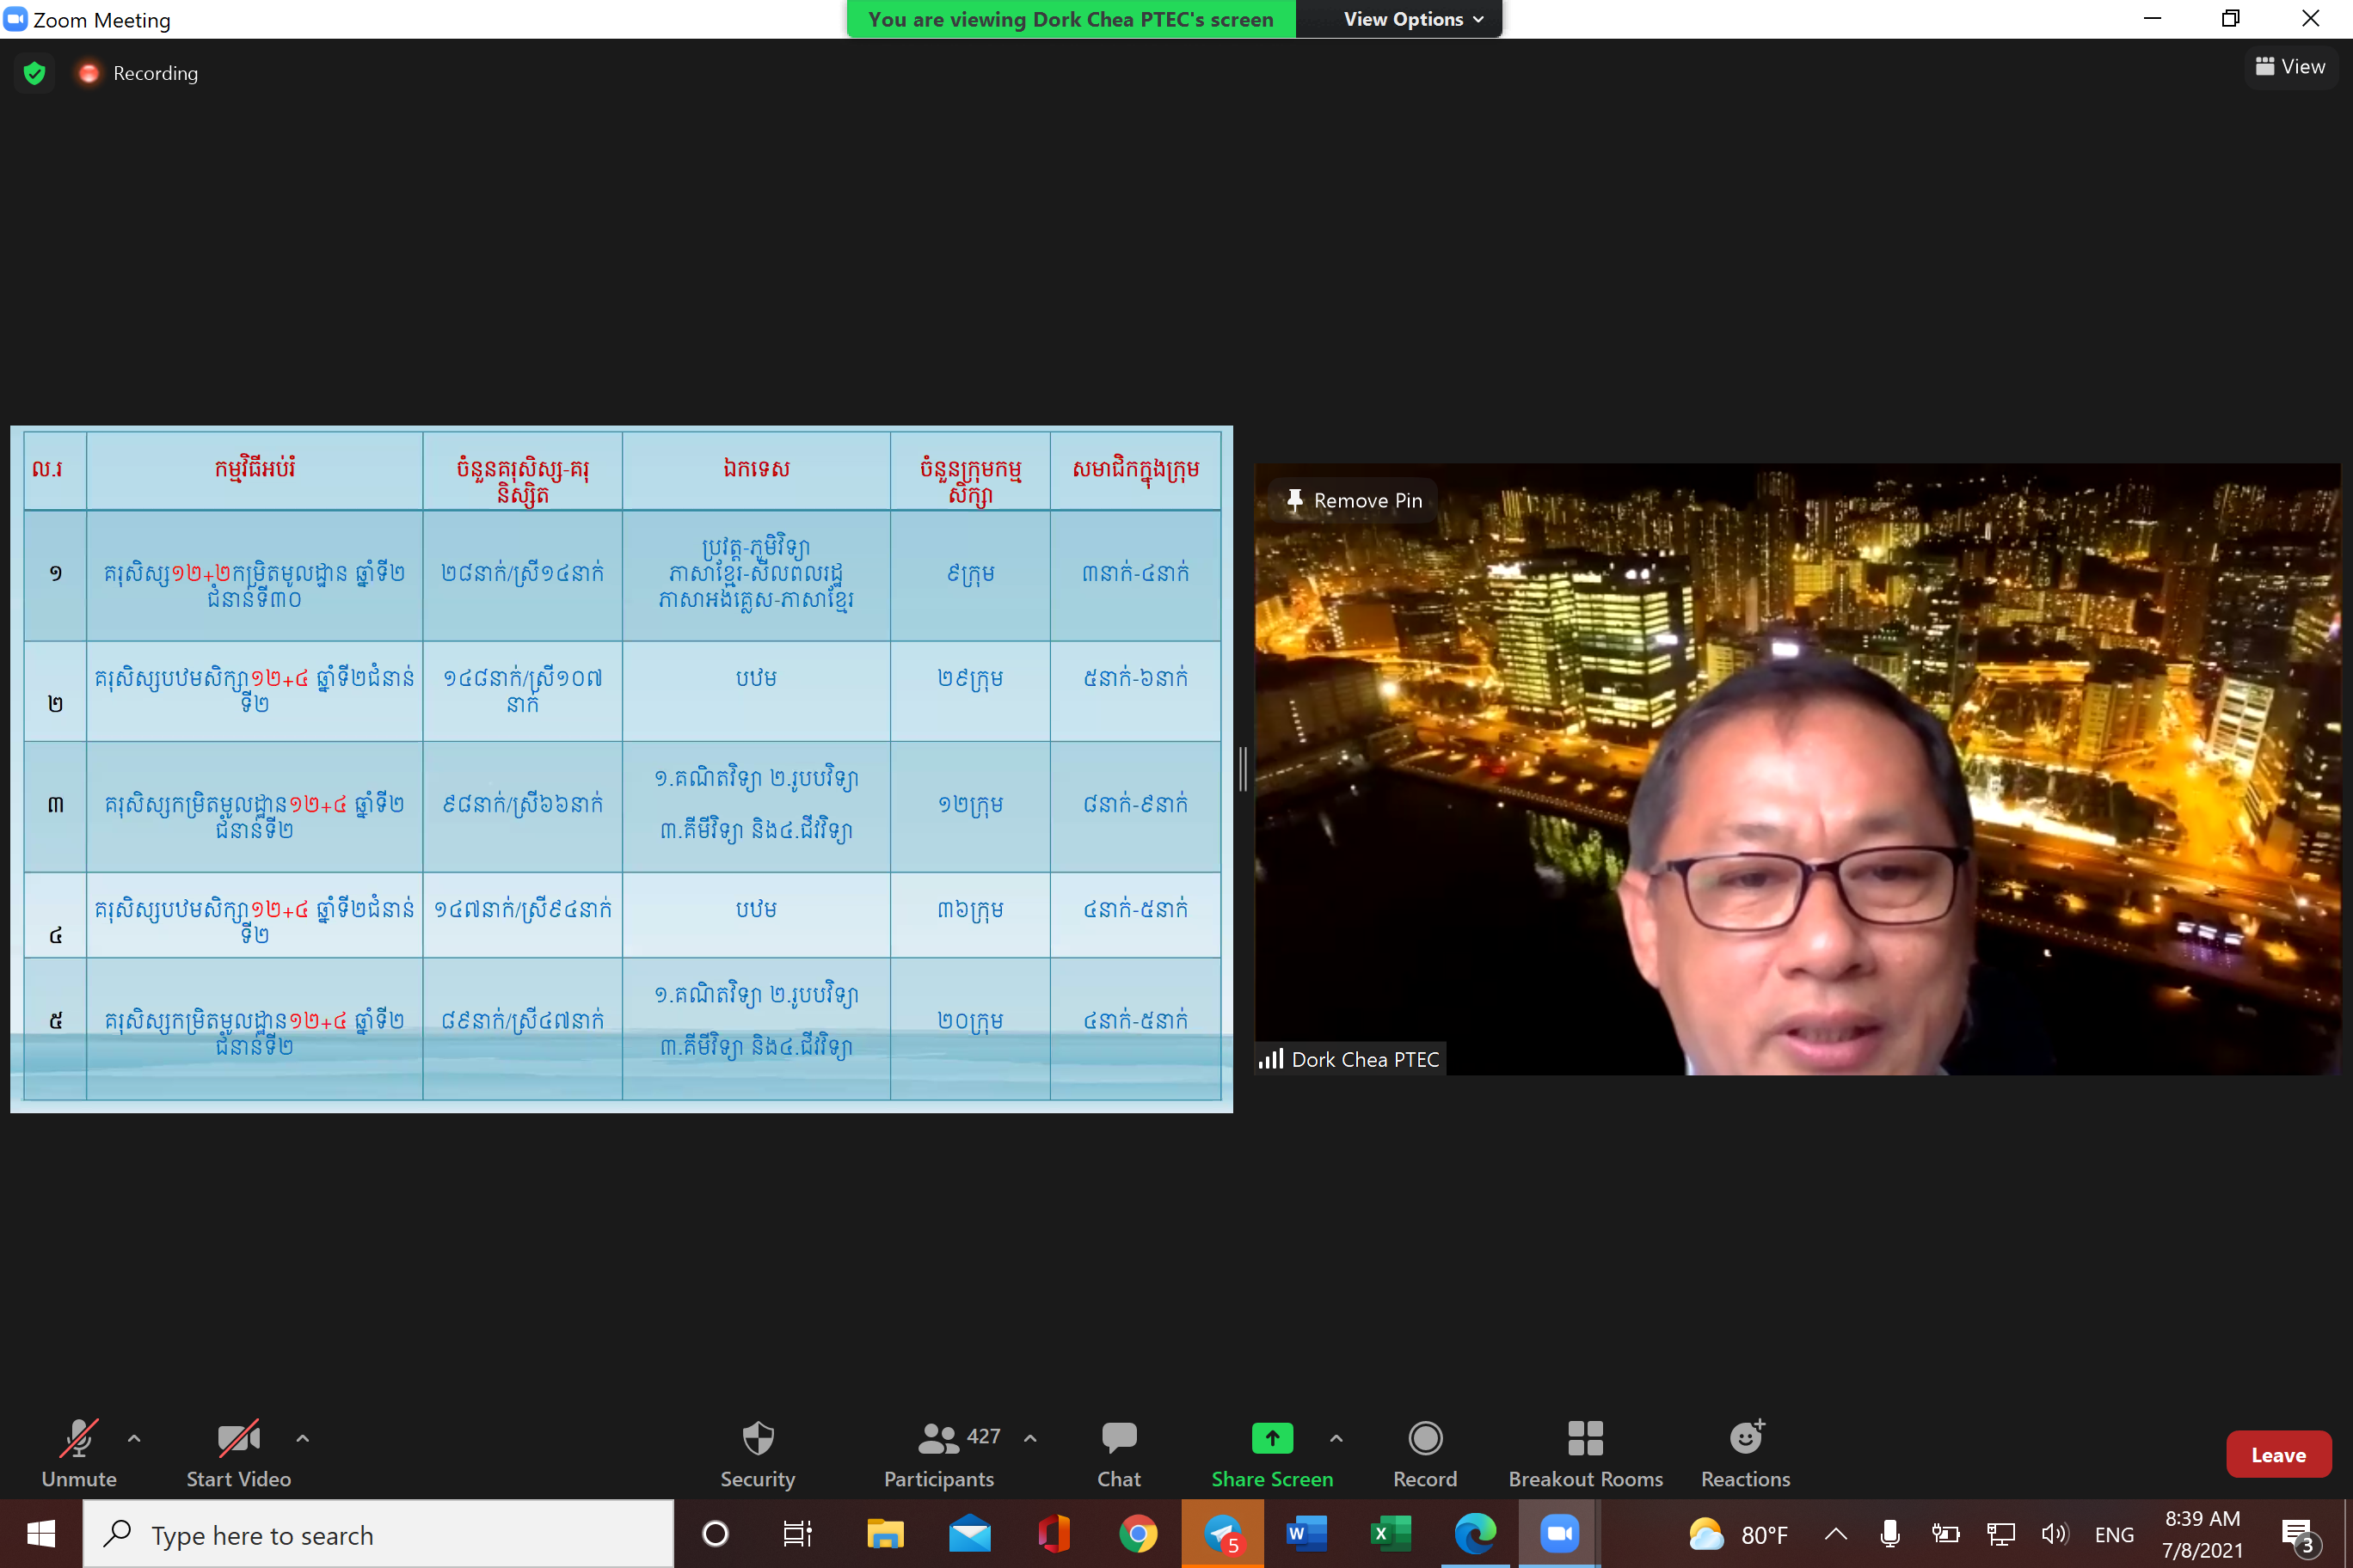Expand audio options arrow beside Unmute
Screen dimensions: 2353x1568
(134, 1438)
